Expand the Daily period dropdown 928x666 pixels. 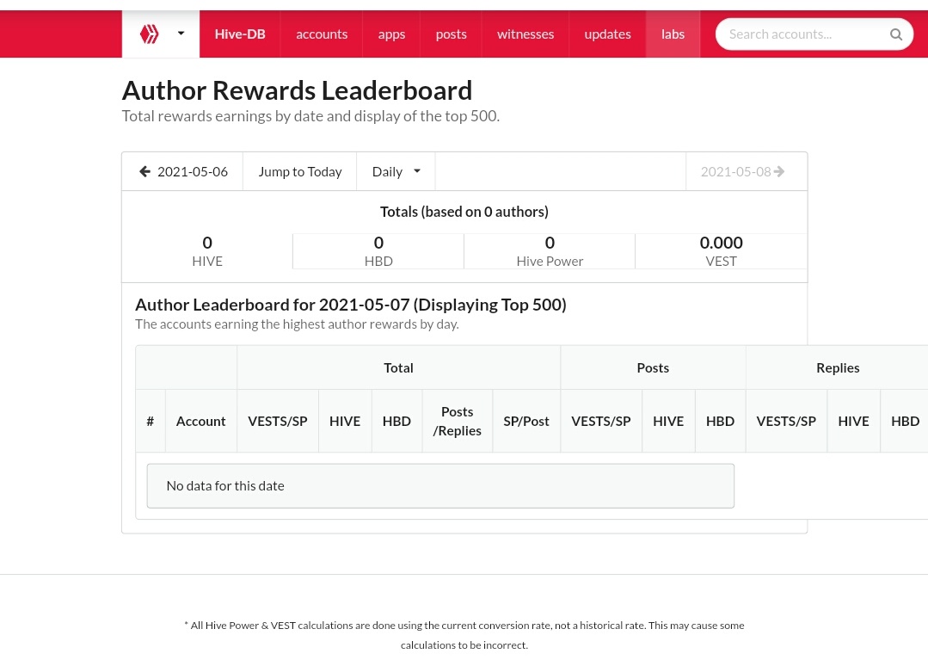click(x=396, y=172)
